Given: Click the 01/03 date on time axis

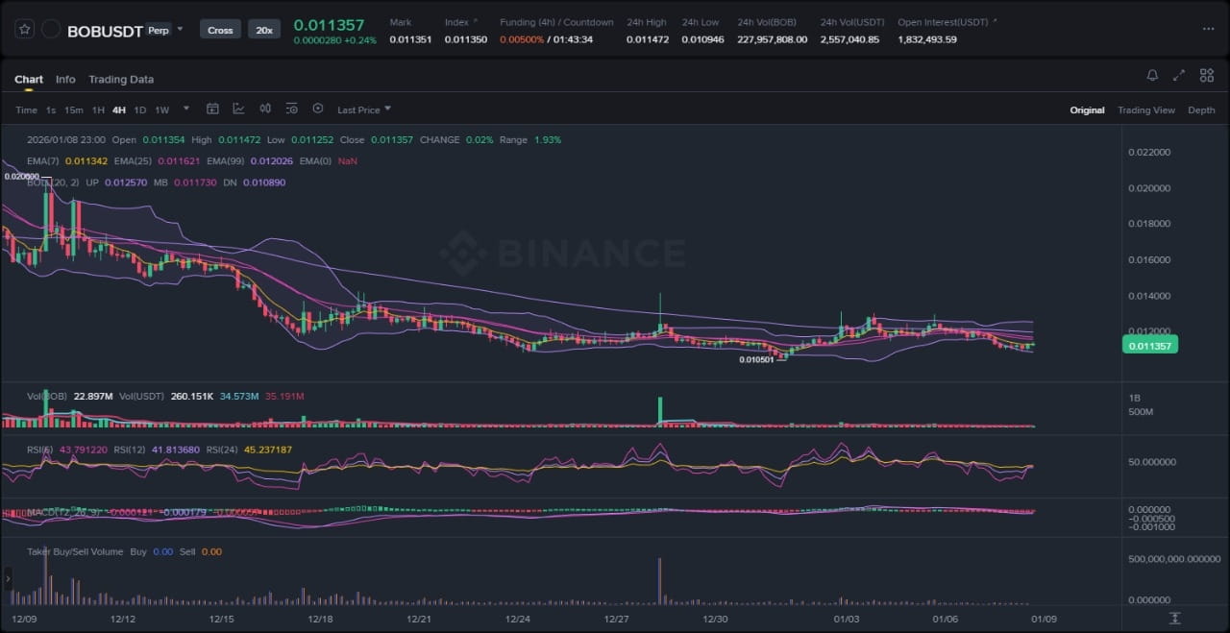Looking at the screenshot, I should coord(847,620).
